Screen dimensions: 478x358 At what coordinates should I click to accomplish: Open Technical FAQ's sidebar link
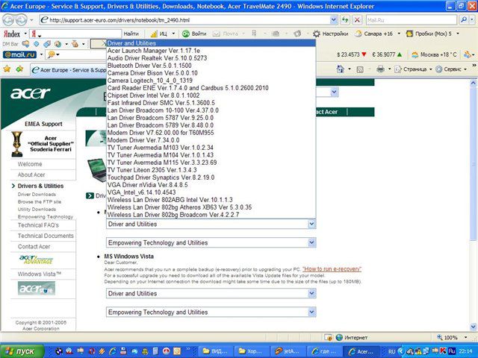pos(38,225)
